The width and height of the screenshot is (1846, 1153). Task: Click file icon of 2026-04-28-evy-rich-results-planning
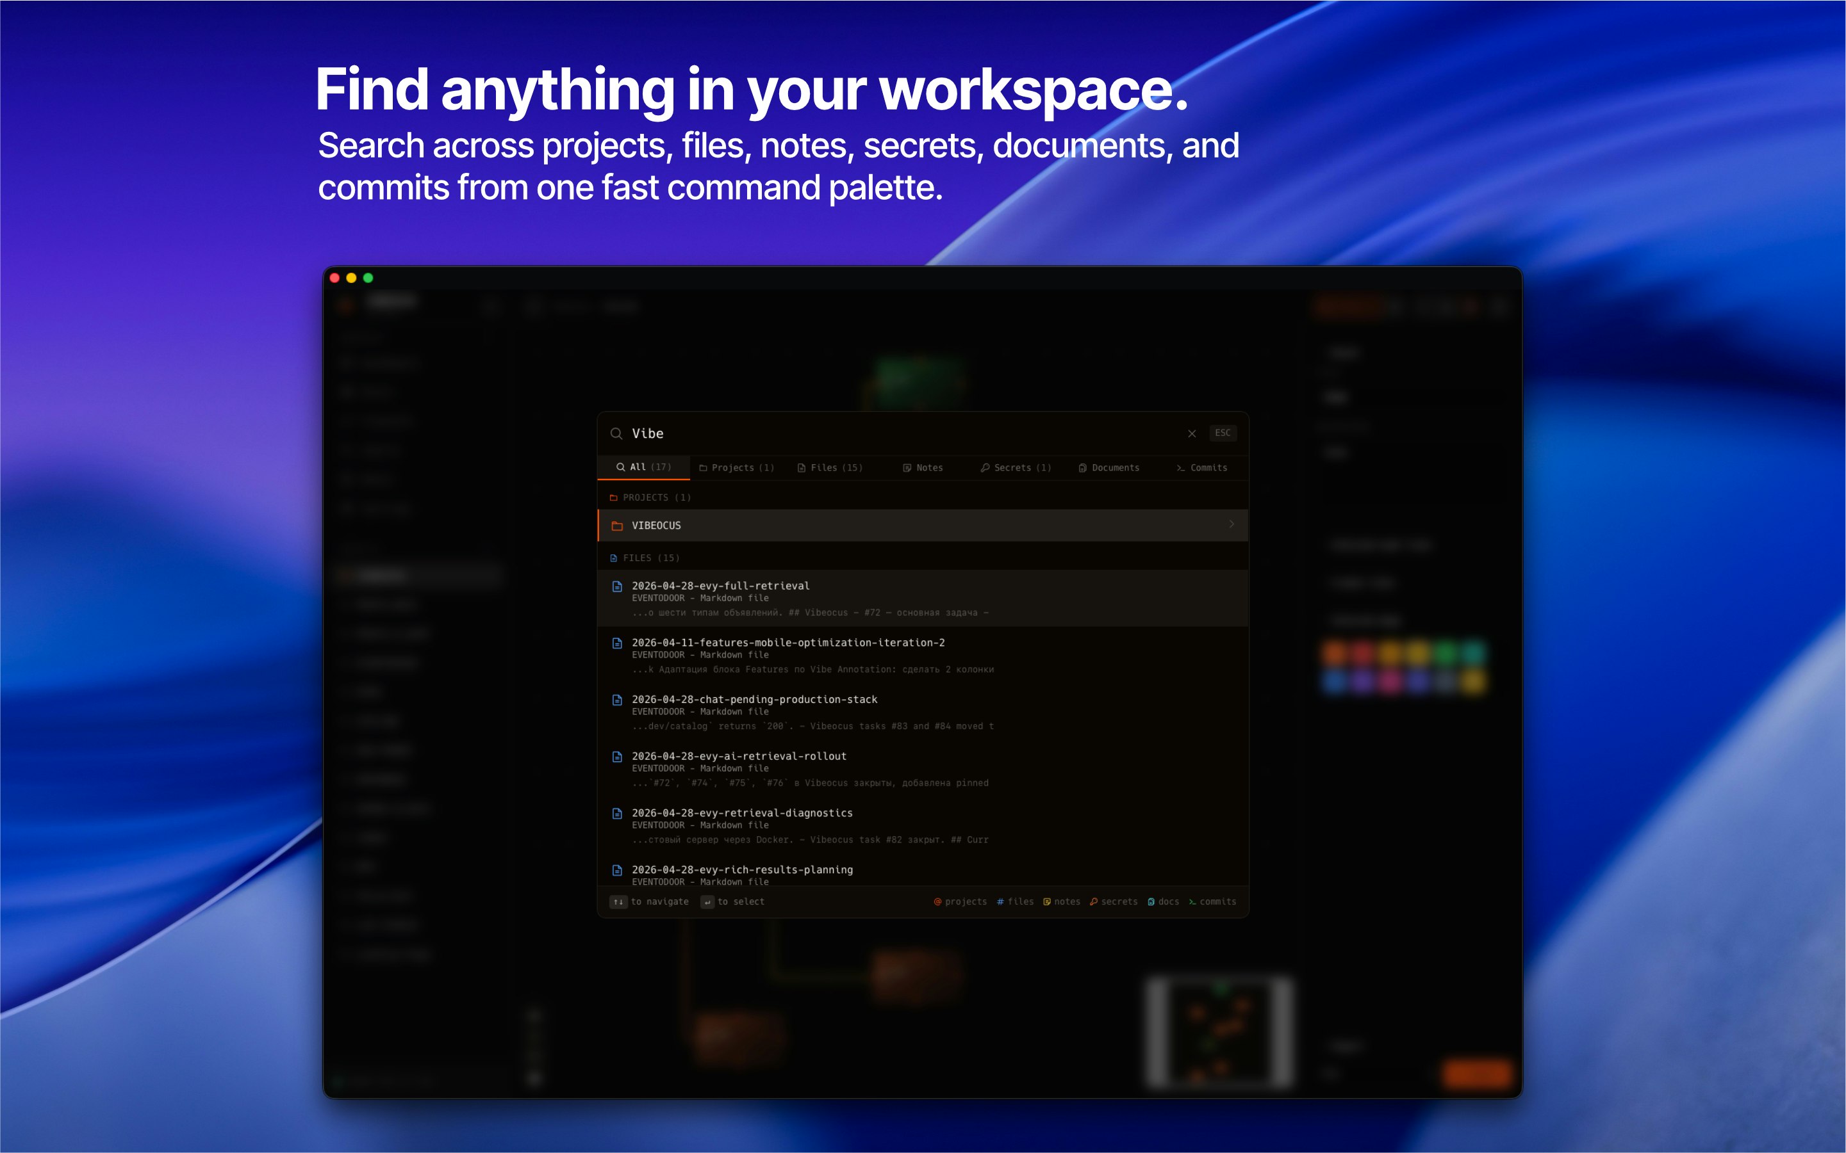pyautogui.click(x=618, y=870)
